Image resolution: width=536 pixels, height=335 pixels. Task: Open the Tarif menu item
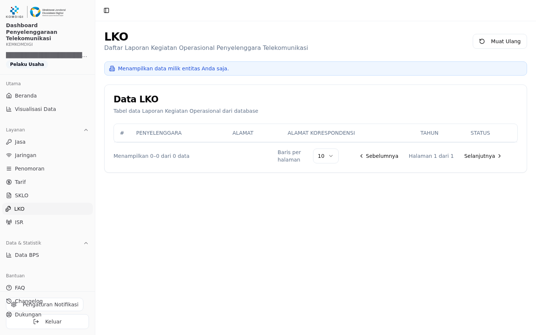click(47, 182)
